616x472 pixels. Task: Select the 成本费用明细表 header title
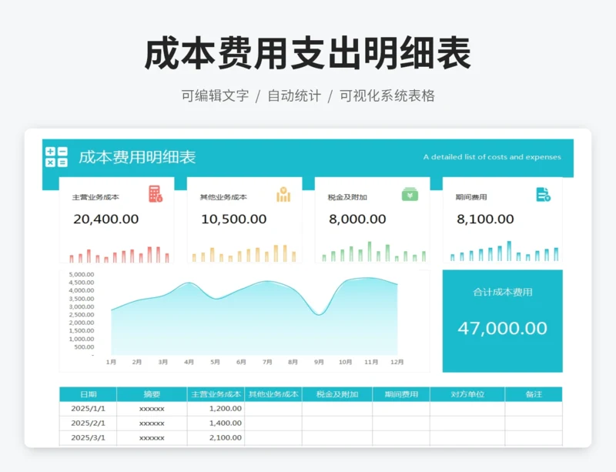coord(137,157)
